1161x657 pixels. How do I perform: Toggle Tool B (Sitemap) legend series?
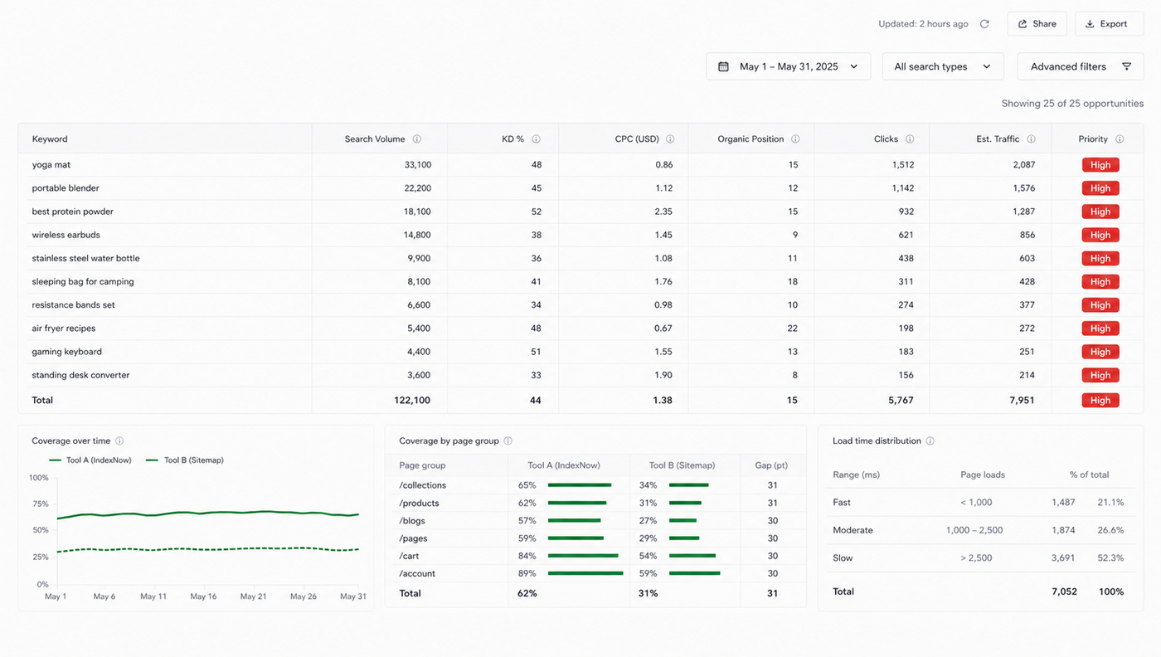click(184, 460)
